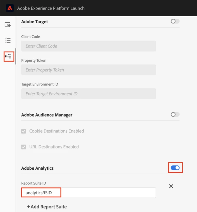Click the Adobe Experience Platform Launch title

point(51,8)
